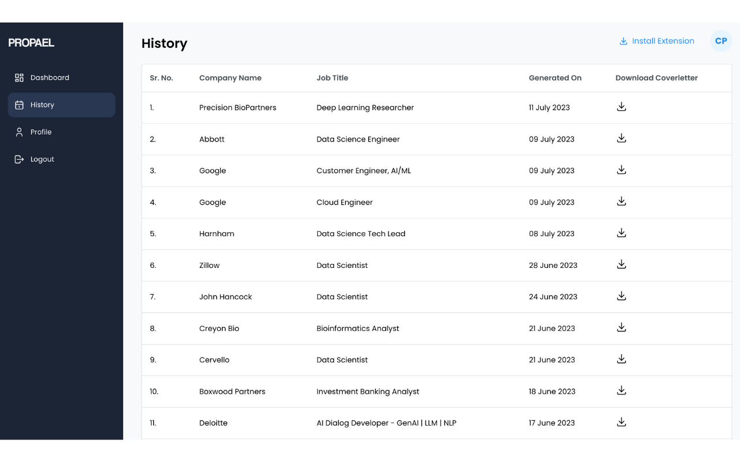Select the Harnham company cell

217,234
